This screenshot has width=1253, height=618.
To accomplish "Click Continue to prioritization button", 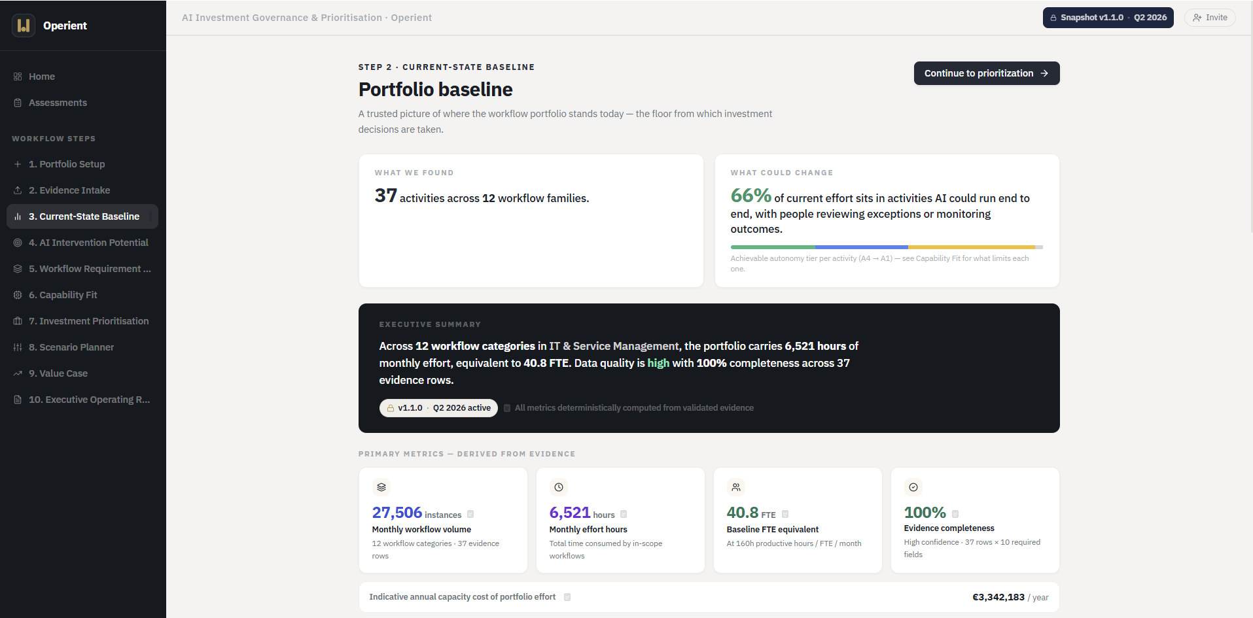I will point(987,73).
